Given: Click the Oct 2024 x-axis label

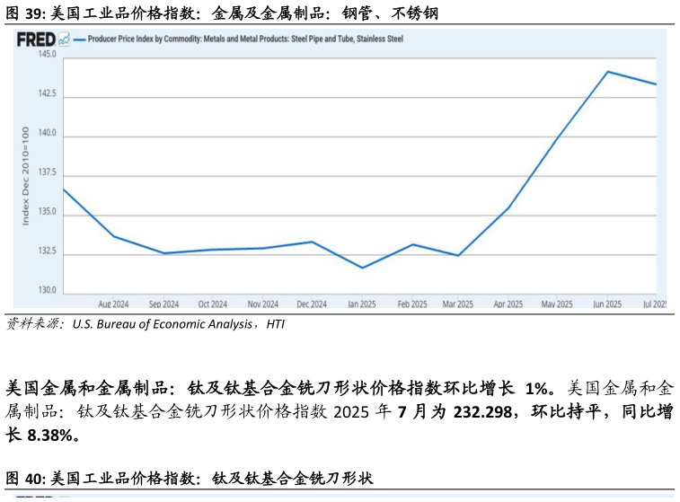Looking at the screenshot, I should click(213, 304).
